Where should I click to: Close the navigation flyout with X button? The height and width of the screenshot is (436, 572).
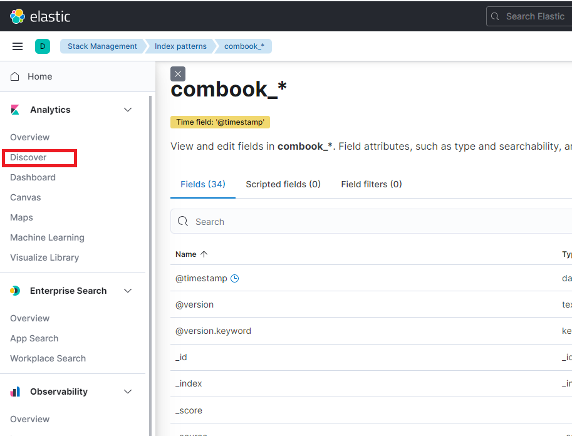point(178,74)
